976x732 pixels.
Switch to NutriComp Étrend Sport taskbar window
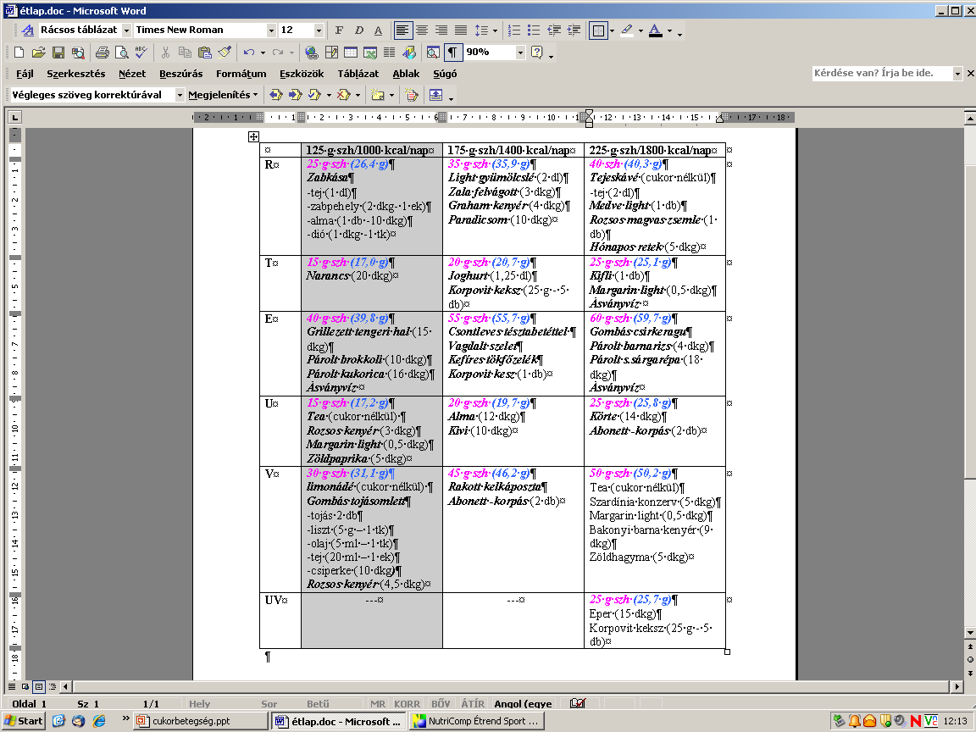[x=477, y=721]
